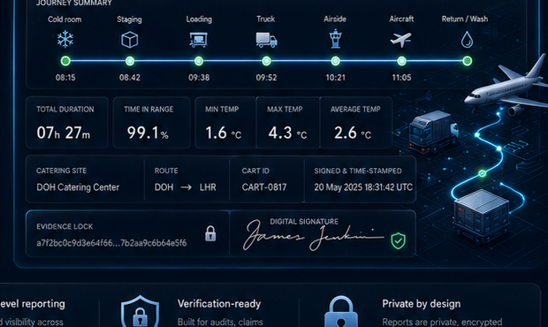
Task: Click the CART-0817 cart ID
Action: 264,187
